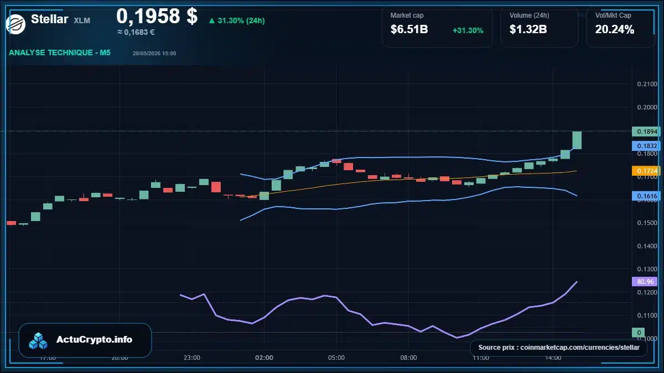Click the orange 0.1724 moving average tag

pos(646,171)
